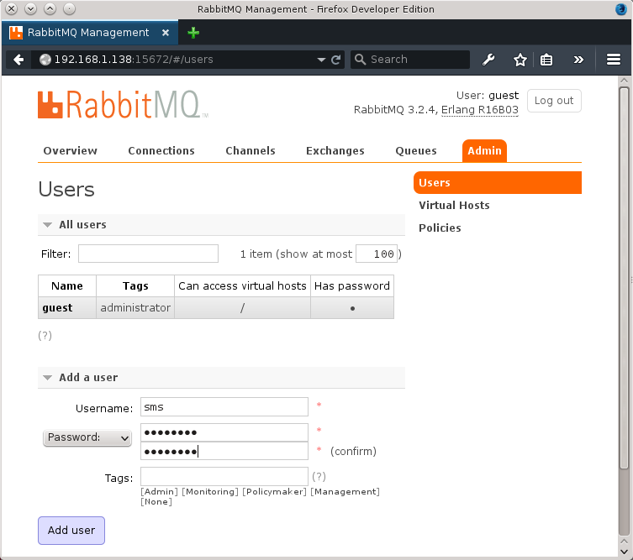Viewport: 633px width, 560px height.
Task: Set tag to Policymaker
Action: coord(274,491)
